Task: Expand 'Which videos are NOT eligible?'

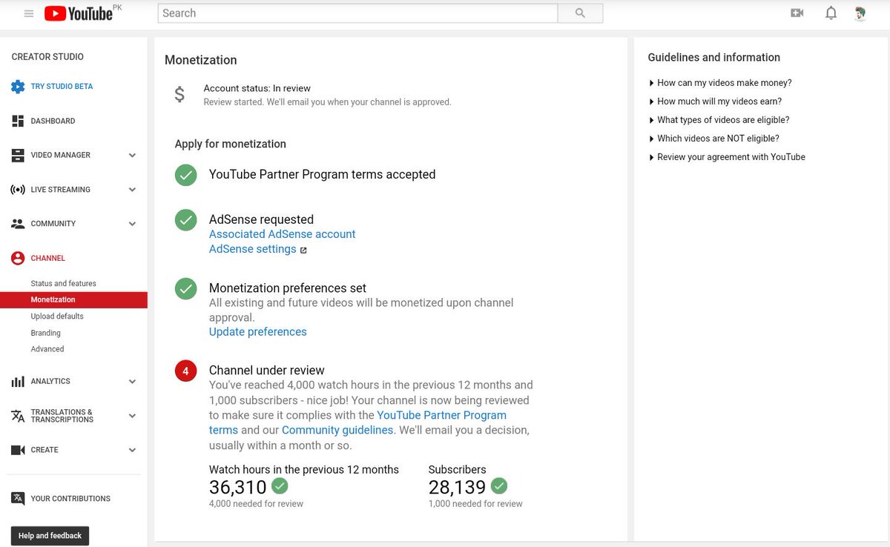Action: pyautogui.click(x=713, y=139)
